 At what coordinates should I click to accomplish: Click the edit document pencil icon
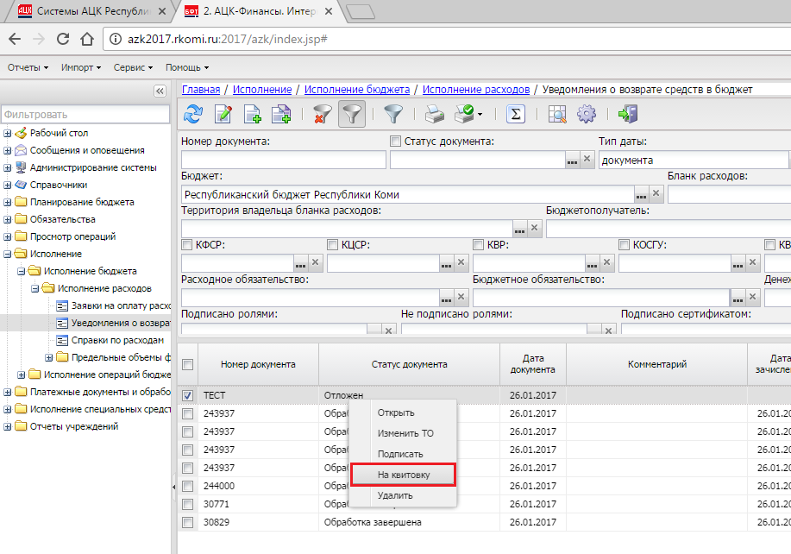click(x=223, y=114)
